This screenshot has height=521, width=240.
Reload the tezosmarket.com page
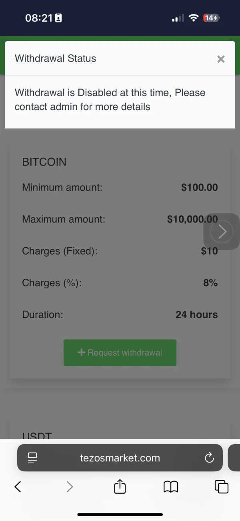[x=209, y=458]
